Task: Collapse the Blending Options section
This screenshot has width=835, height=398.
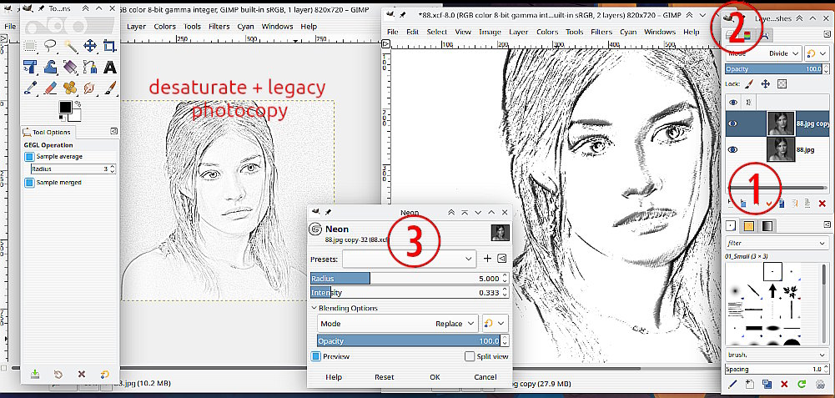Action: (x=313, y=308)
